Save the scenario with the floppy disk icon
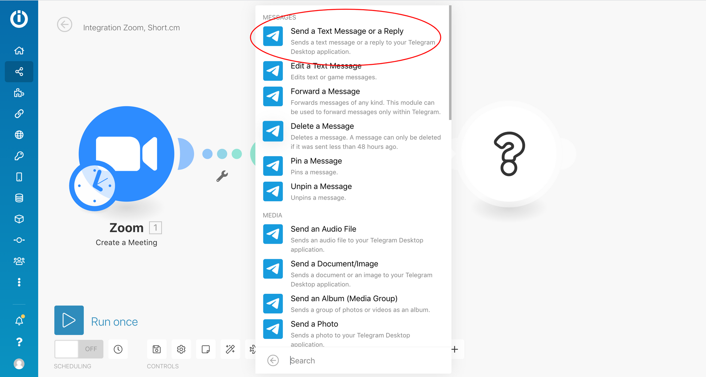The height and width of the screenshot is (377, 706). point(157,349)
